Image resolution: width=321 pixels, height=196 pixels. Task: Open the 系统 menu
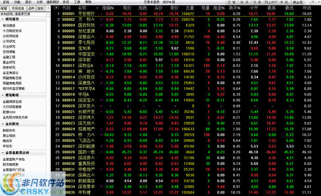coord(6,2)
